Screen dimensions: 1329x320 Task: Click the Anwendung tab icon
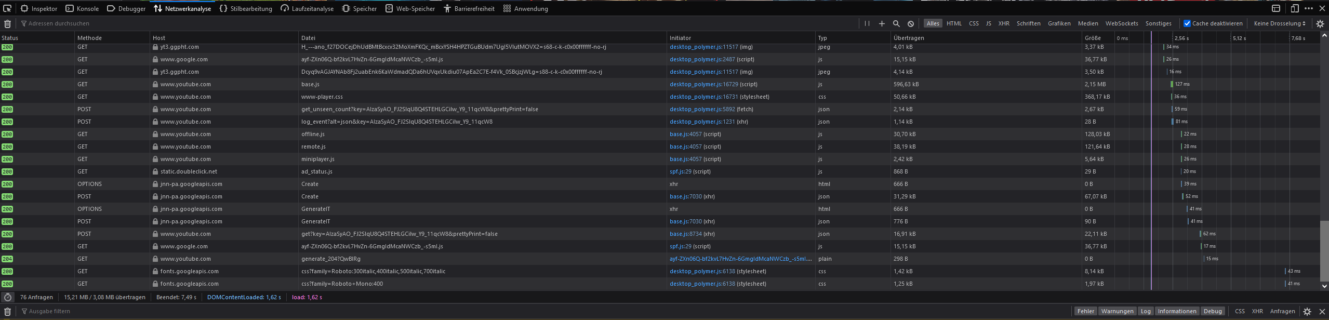coord(507,8)
